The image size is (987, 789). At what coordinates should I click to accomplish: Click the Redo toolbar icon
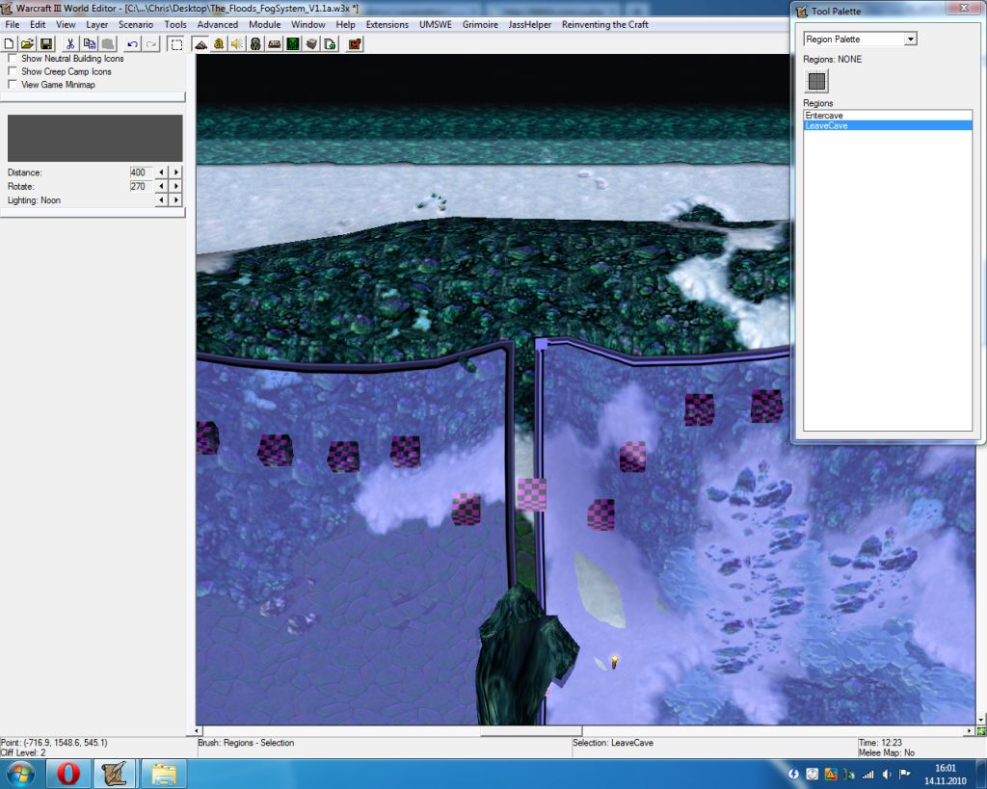click(151, 44)
